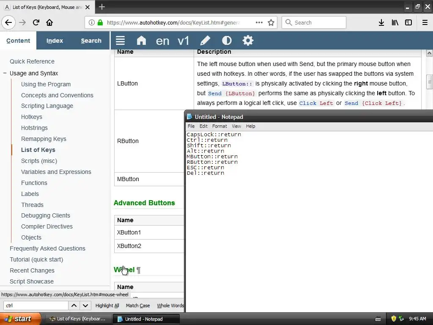Close the List of Keys browser tab
This screenshot has height=325, width=433.
pyautogui.click(x=88, y=7)
